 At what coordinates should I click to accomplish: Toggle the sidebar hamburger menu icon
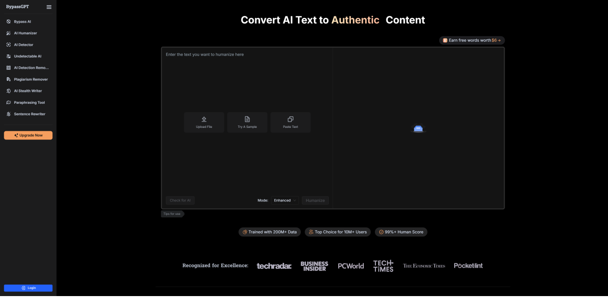[49, 7]
